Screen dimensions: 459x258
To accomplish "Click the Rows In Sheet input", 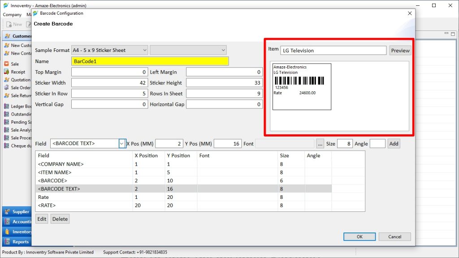I will (x=224, y=94).
